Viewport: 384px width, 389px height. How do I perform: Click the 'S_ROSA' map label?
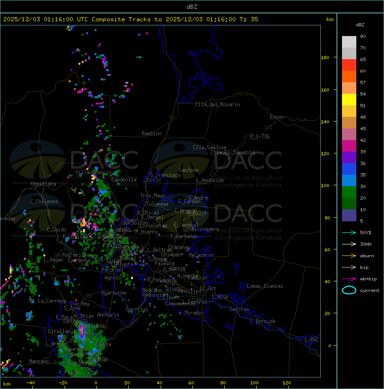[x=220, y=297]
